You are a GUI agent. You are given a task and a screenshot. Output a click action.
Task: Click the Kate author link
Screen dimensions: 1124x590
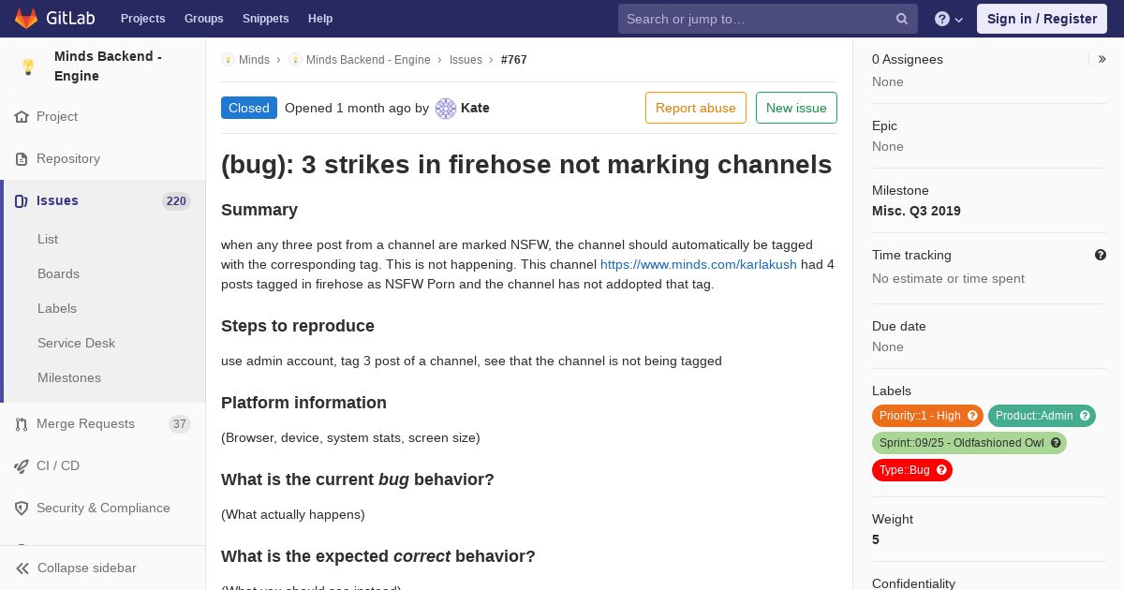[x=475, y=108]
